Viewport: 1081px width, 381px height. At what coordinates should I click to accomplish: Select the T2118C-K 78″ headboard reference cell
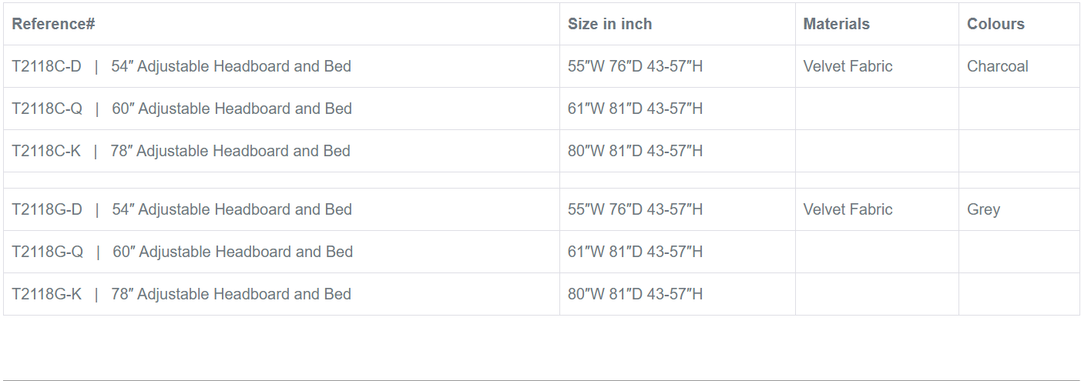click(x=181, y=151)
